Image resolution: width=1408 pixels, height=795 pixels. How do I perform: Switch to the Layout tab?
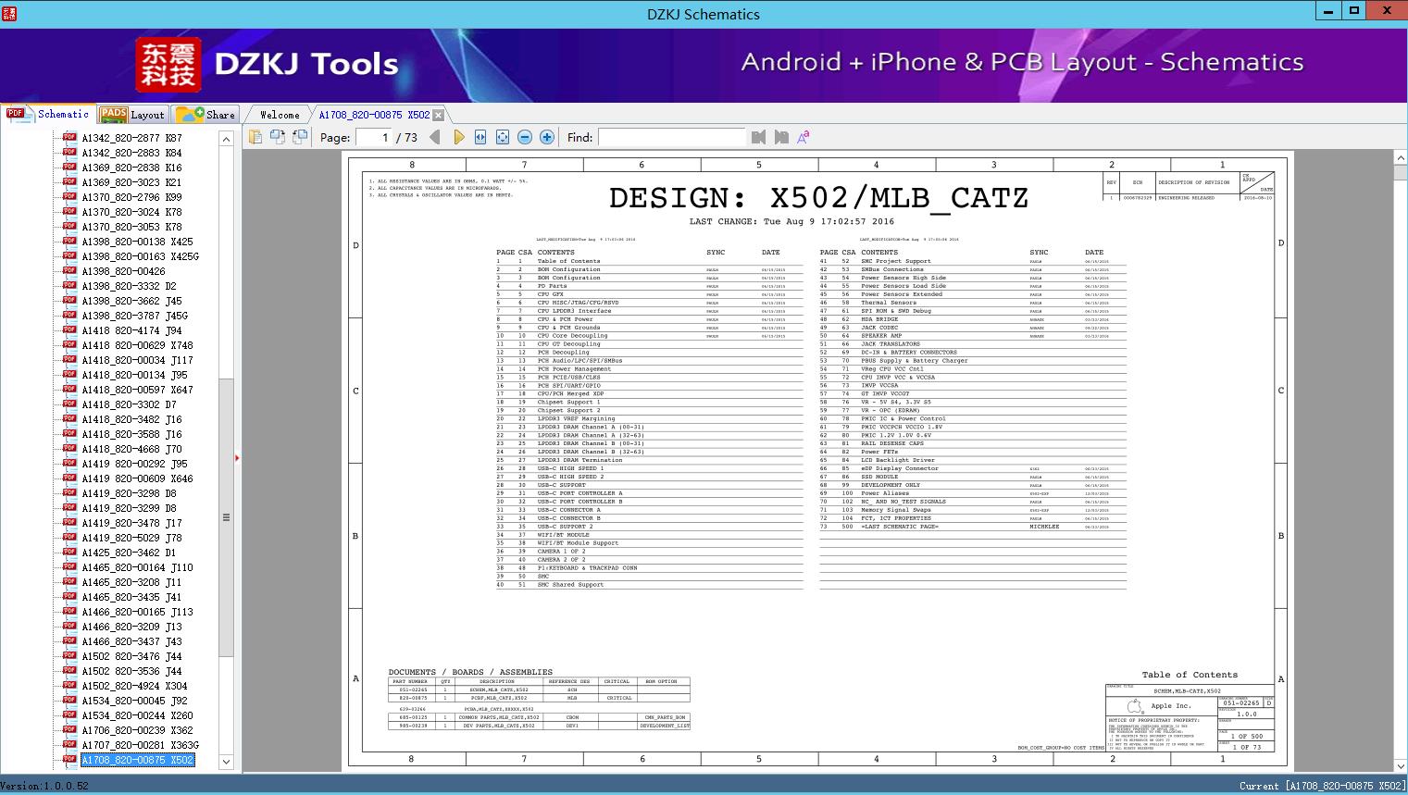132,115
